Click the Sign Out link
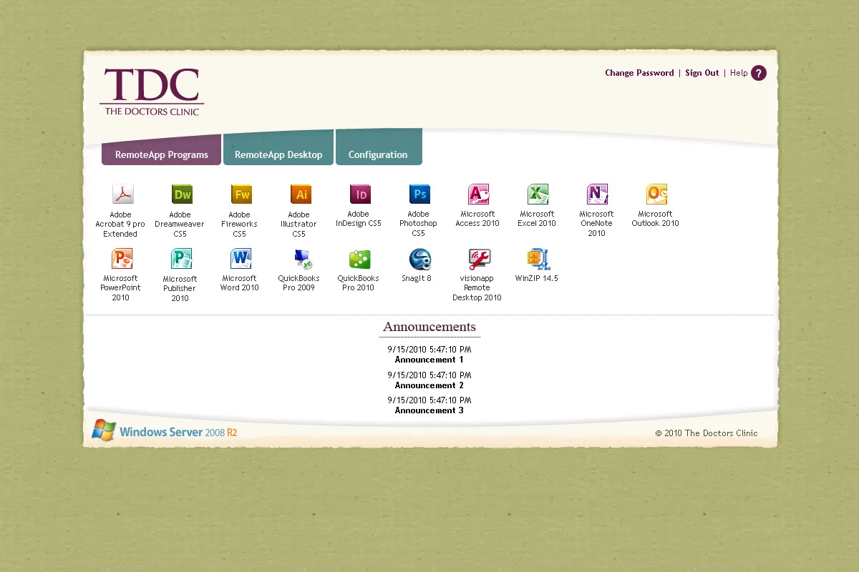859x572 pixels. point(702,73)
